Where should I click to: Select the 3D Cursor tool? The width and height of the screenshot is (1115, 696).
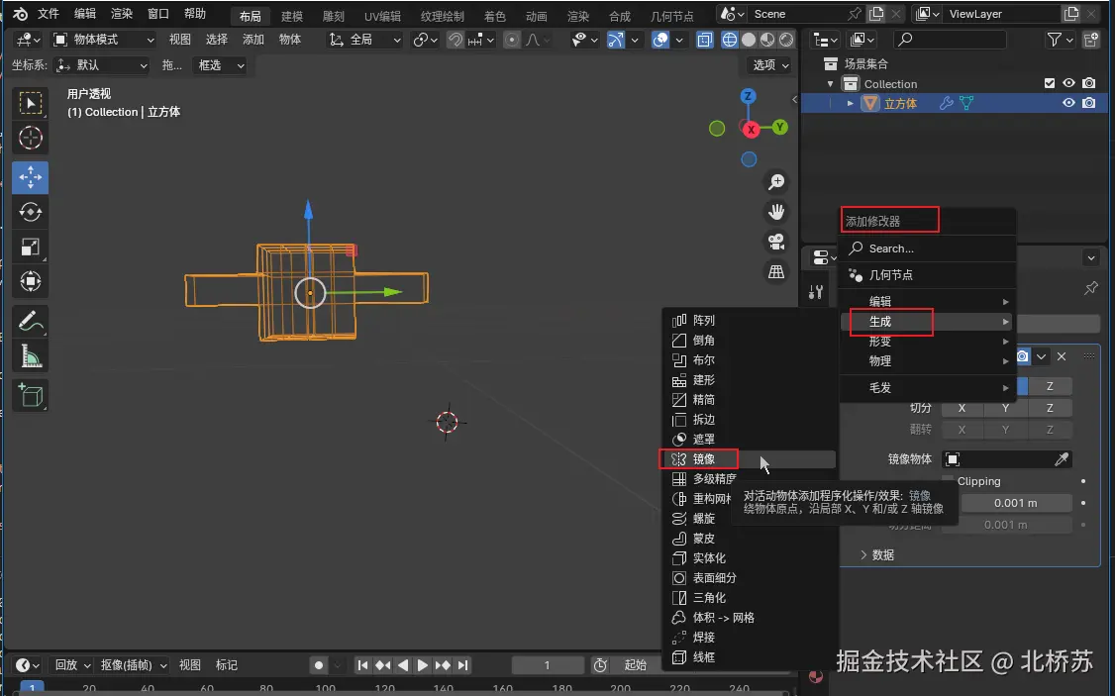(30, 138)
